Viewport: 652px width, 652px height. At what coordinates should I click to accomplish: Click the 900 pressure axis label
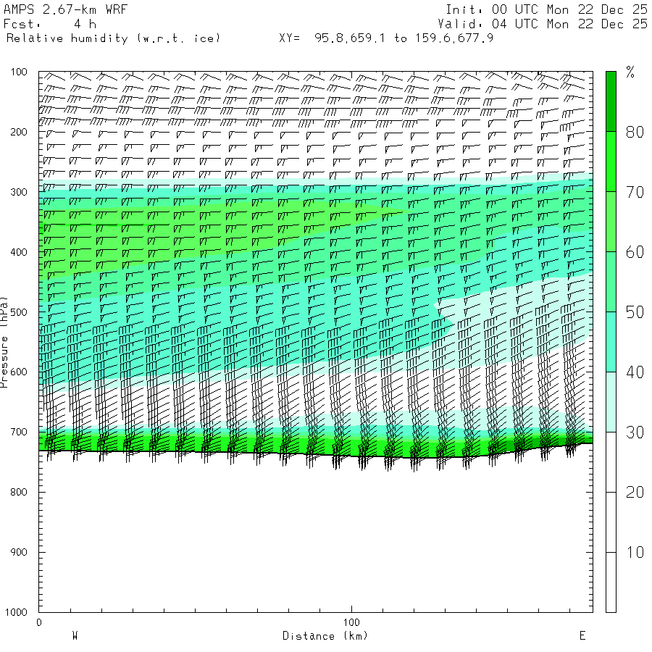pos(19,552)
